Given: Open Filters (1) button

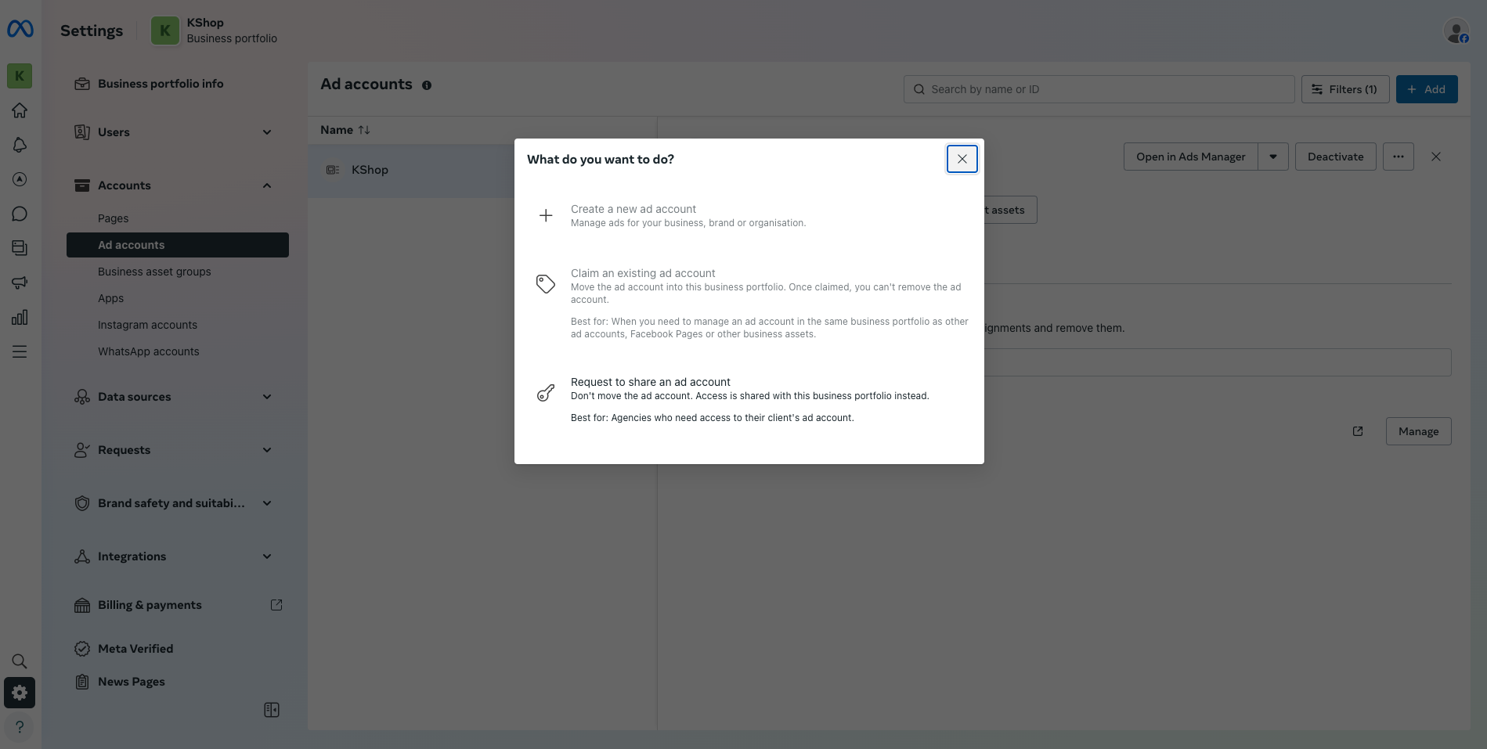Looking at the screenshot, I should 1345,89.
